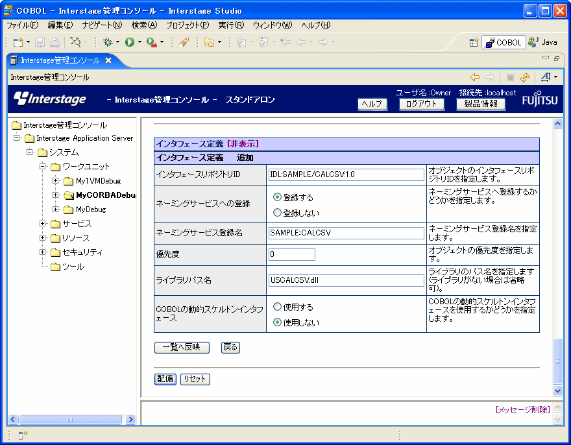The image size is (571, 445).
Task: Click the folder Open Type toolbar icon
Action: (210, 42)
